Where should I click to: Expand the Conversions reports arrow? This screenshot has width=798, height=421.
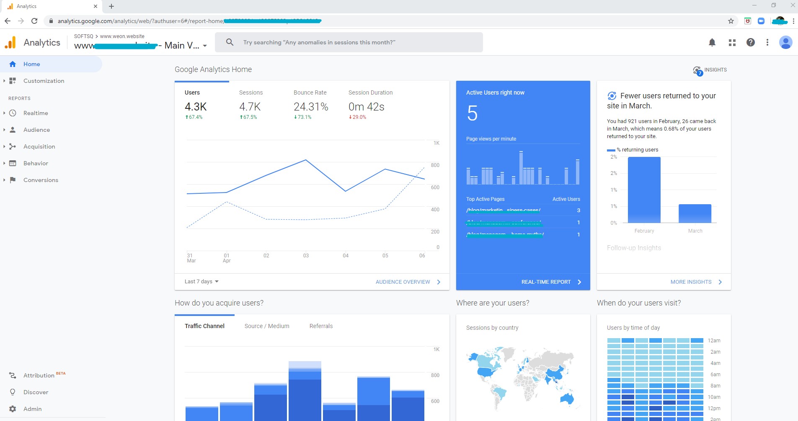[4, 180]
